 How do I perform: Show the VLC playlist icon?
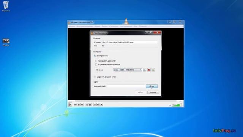coord(95,105)
